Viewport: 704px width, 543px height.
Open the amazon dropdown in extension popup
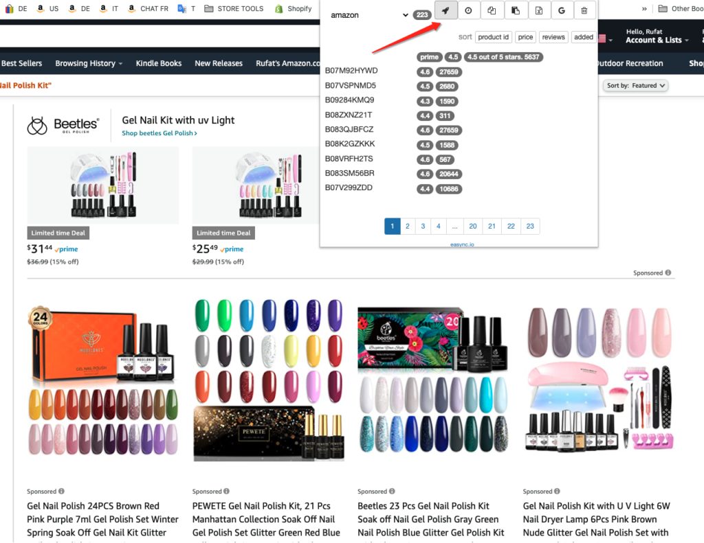(369, 15)
